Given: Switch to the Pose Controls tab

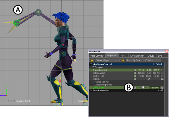Looking at the screenshot, I should (x=97, y=56).
